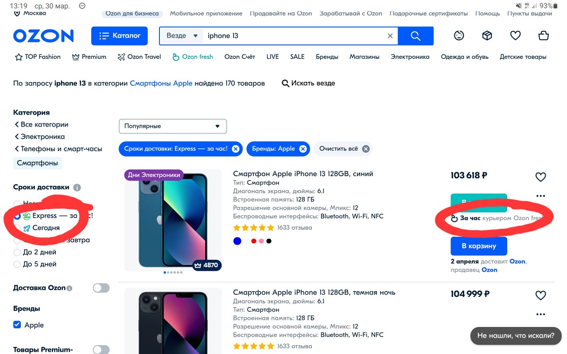The height and width of the screenshot is (354, 567).
Task: Add blue iPhone 13 to favorites
Action: click(x=540, y=177)
